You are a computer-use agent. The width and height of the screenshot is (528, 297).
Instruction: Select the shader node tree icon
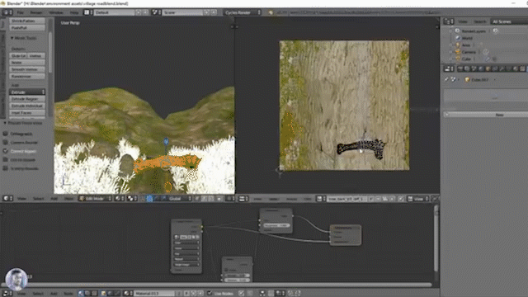81,294
